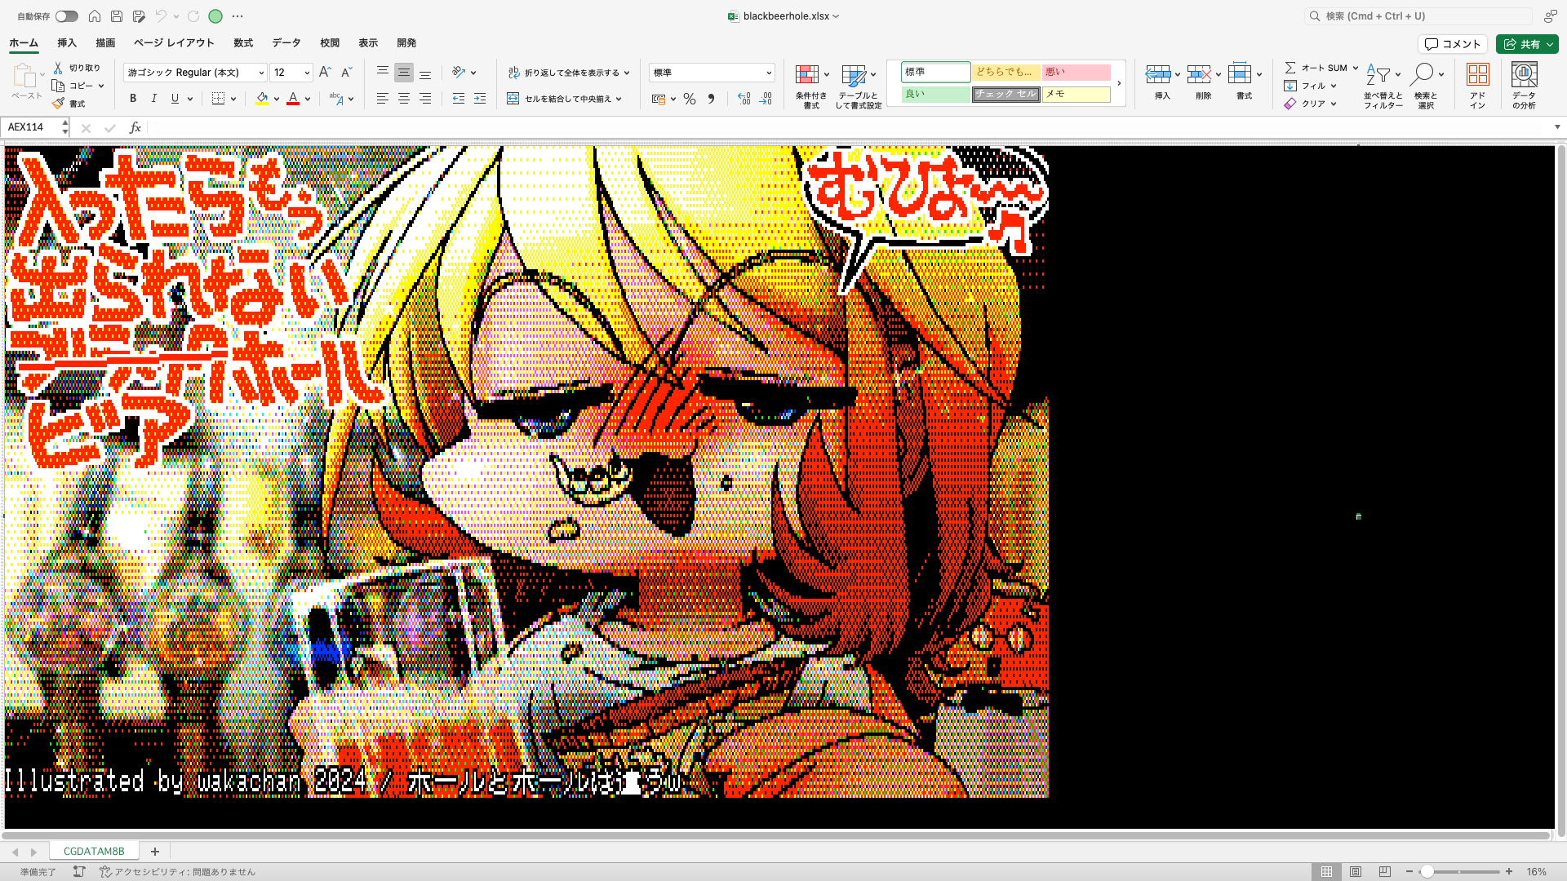Toggle top vertical alignment
The width and height of the screenshot is (1567, 881).
tap(382, 73)
